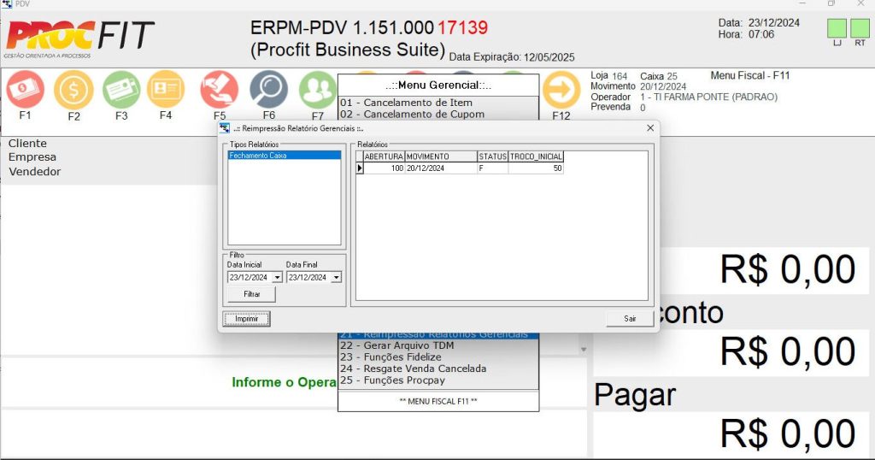Select menu item 01 - Cancelamento de Item
875x460 pixels.
[x=438, y=103]
